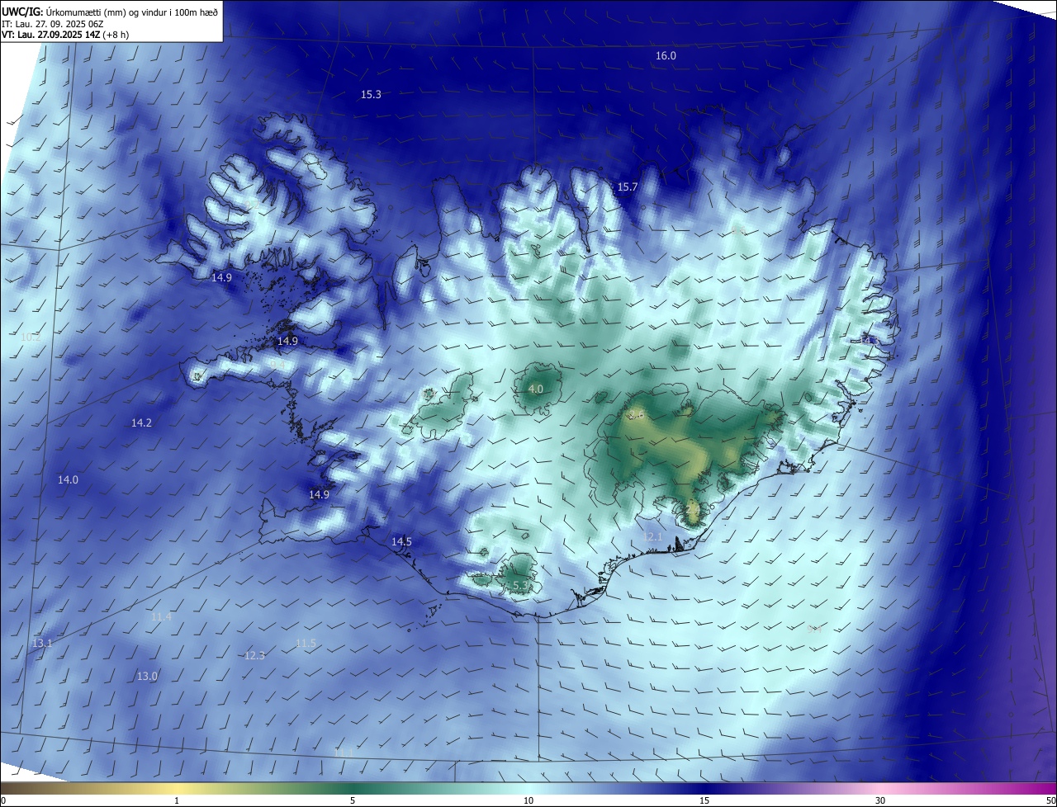Click the colorbar tick label 0
This screenshot has width=1057, height=807.
click(3, 800)
